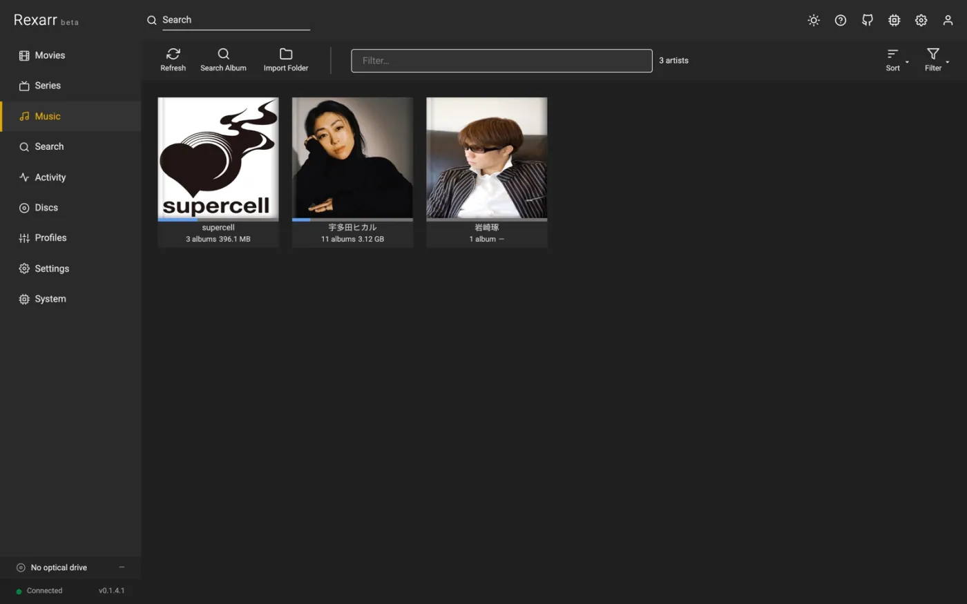The height and width of the screenshot is (604, 967).
Task: Toggle the light/dark theme sun icon
Action: point(814,20)
